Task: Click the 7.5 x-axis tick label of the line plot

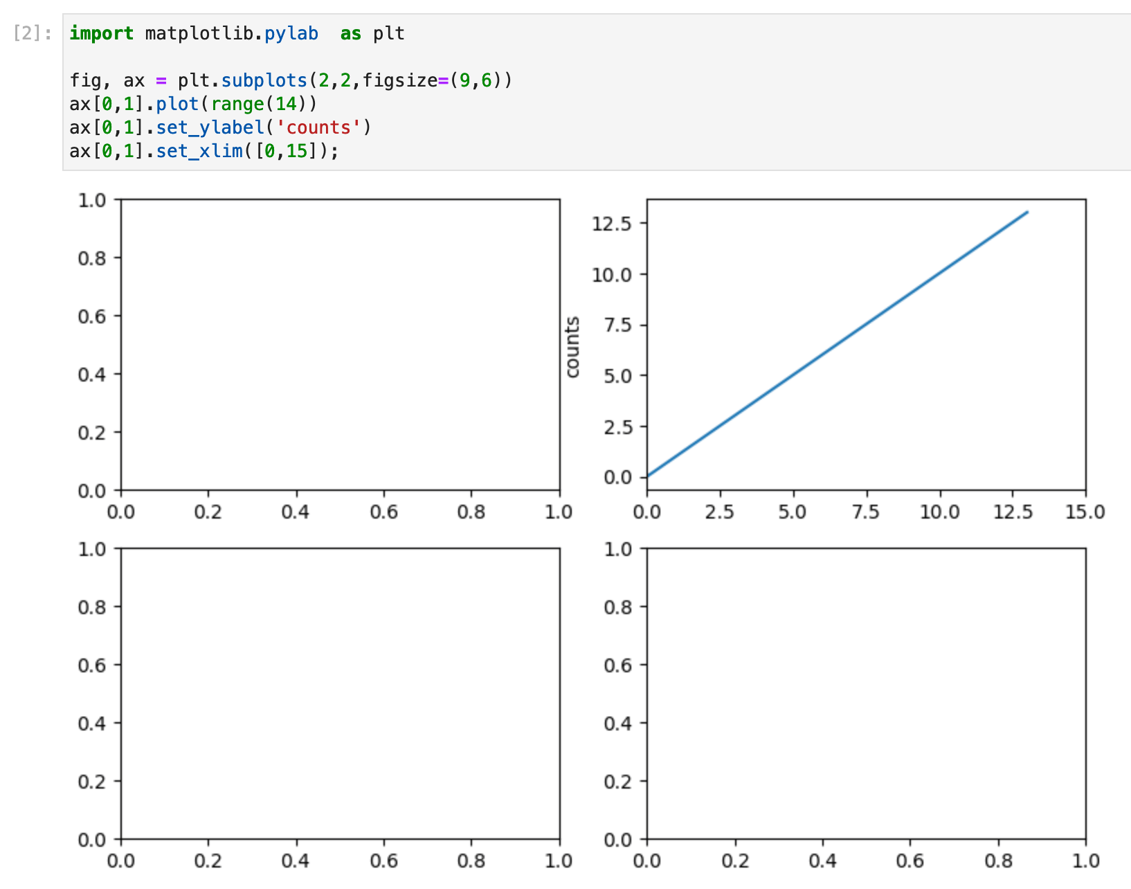Action: [x=866, y=512]
